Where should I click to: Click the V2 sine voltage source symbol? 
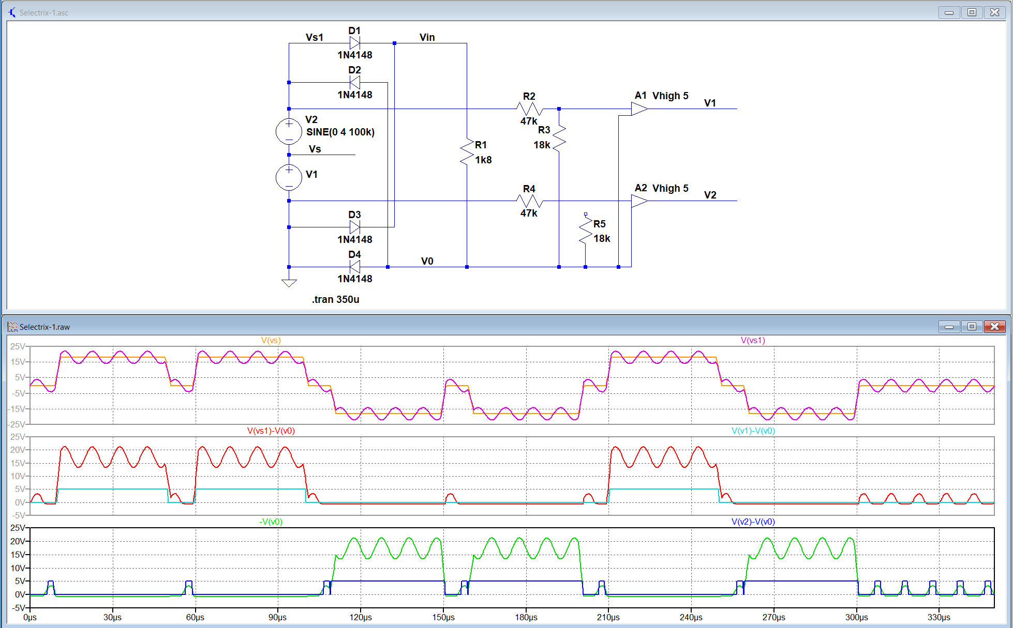click(289, 131)
